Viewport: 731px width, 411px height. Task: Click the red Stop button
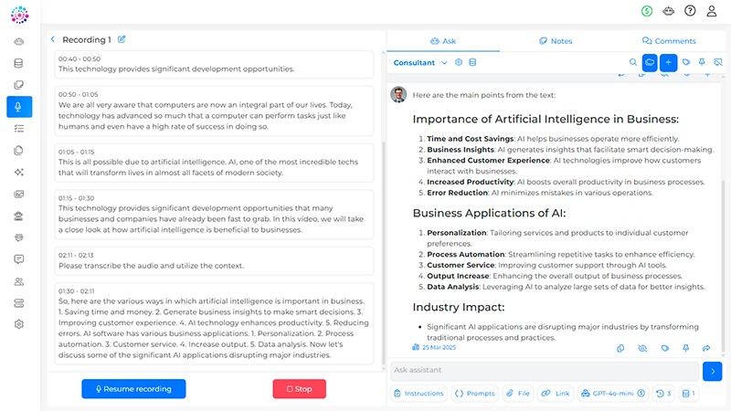pos(300,389)
